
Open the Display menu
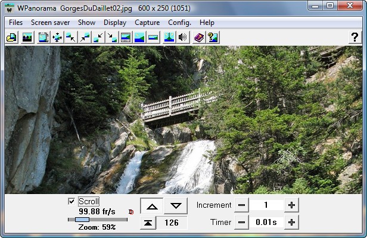(x=115, y=23)
